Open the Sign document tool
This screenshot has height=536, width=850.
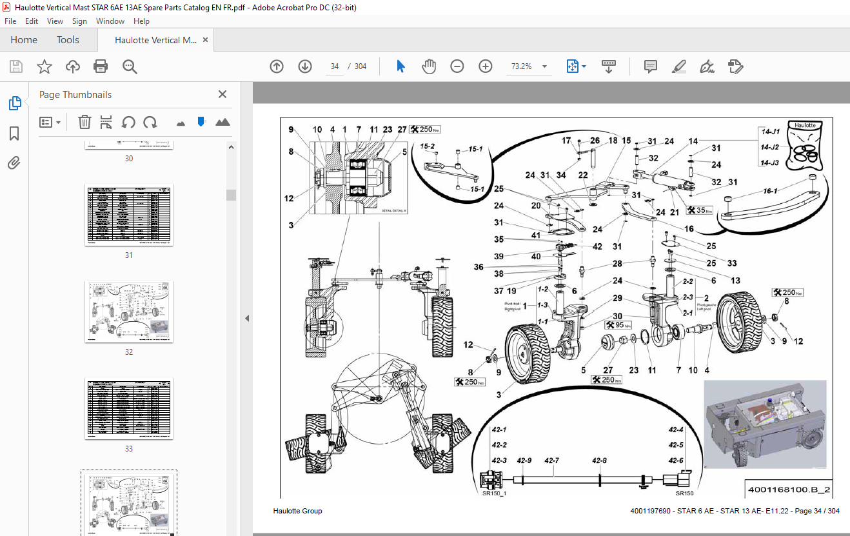(x=707, y=66)
